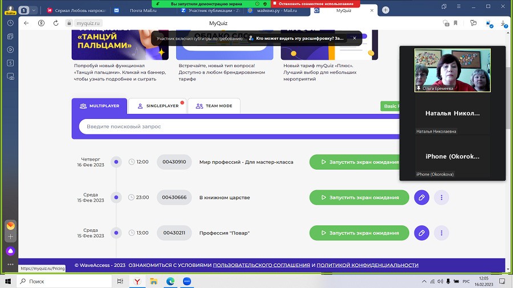Open Windows Start menu
Image resolution: width=513 pixels, height=288 pixels.
[x=8, y=281]
